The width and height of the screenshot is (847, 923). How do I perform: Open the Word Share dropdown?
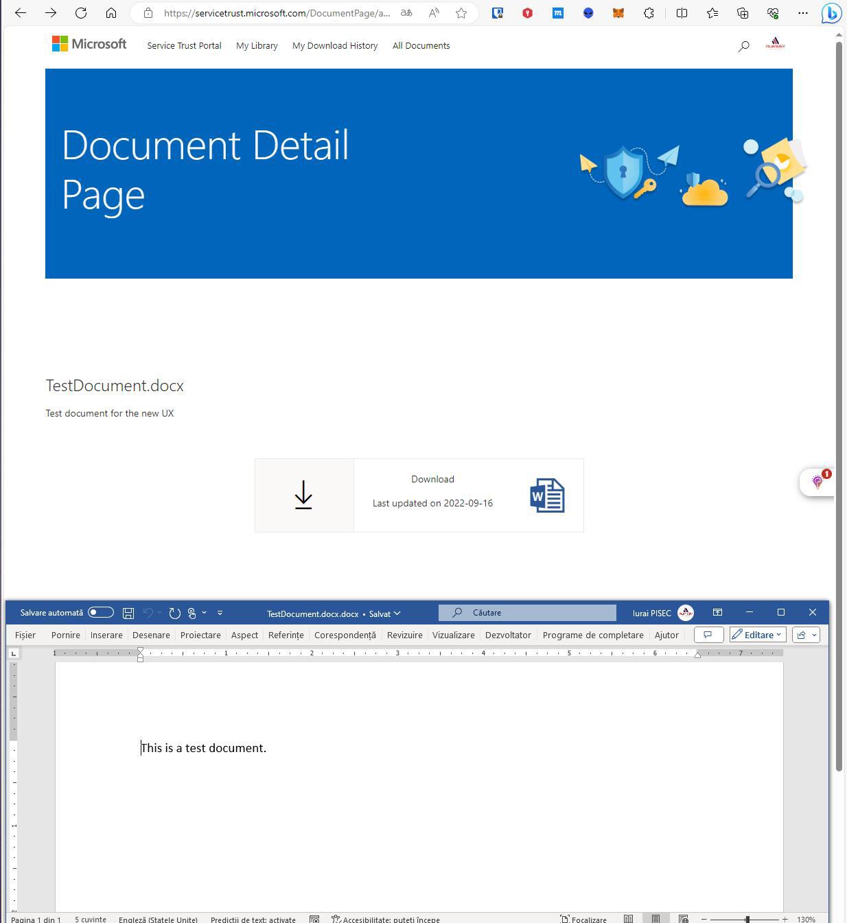[807, 635]
